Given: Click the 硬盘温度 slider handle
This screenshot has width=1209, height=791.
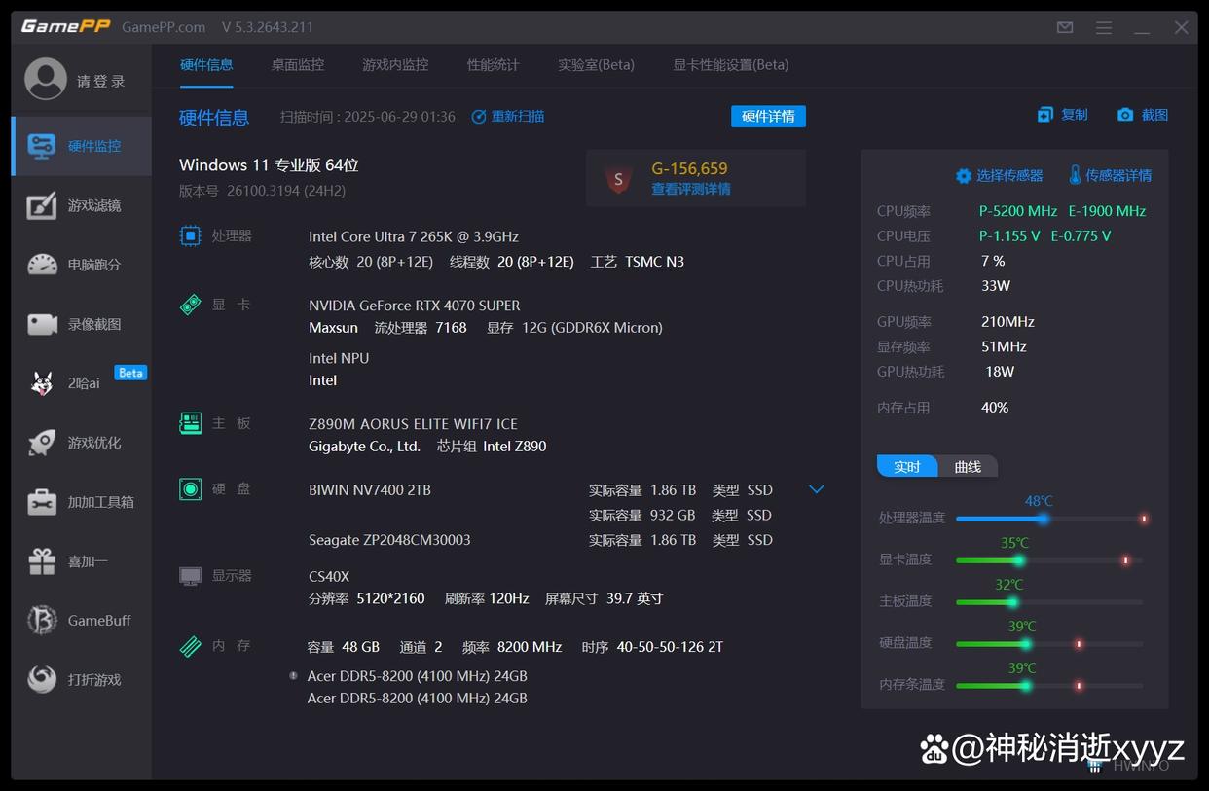Looking at the screenshot, I should click(1025, 644).
